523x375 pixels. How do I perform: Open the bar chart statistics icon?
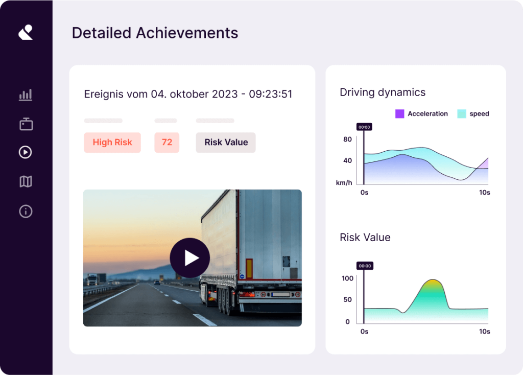click(x=26, y=95)
